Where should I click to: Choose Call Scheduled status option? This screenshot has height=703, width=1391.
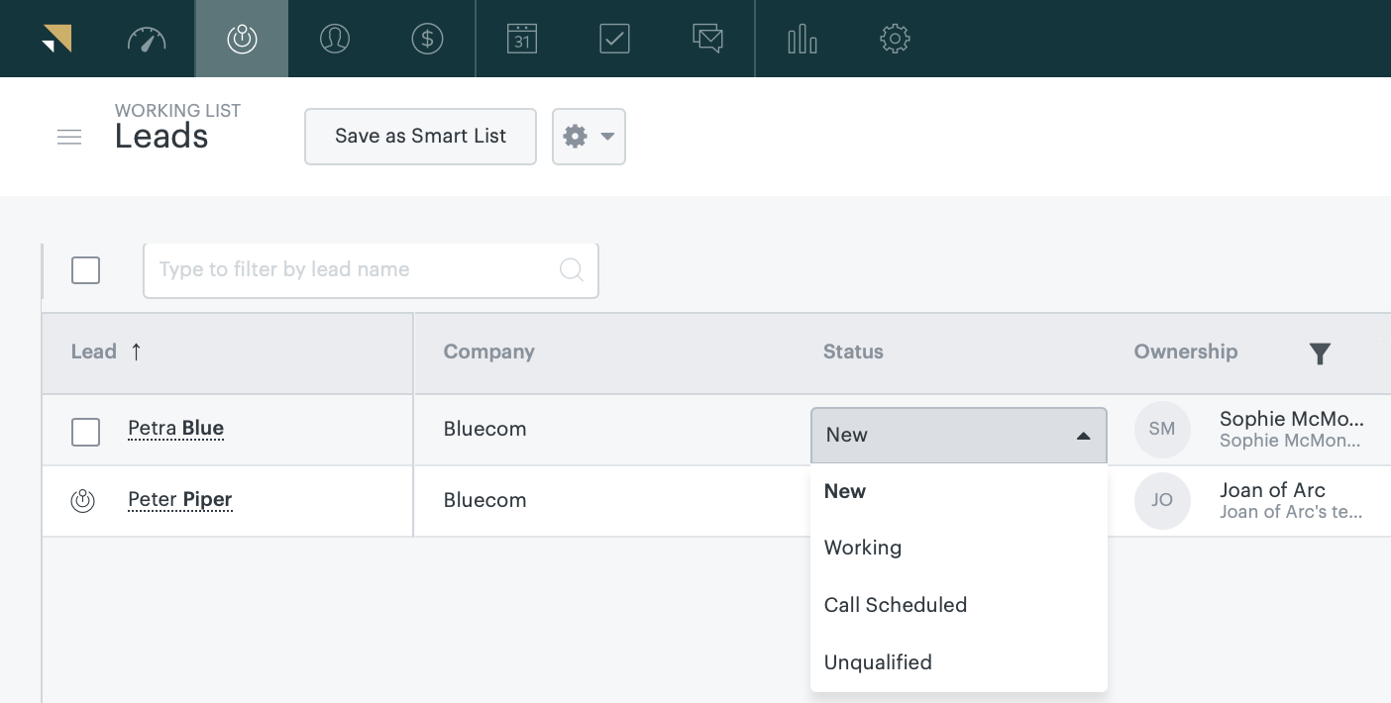(895, 605)
